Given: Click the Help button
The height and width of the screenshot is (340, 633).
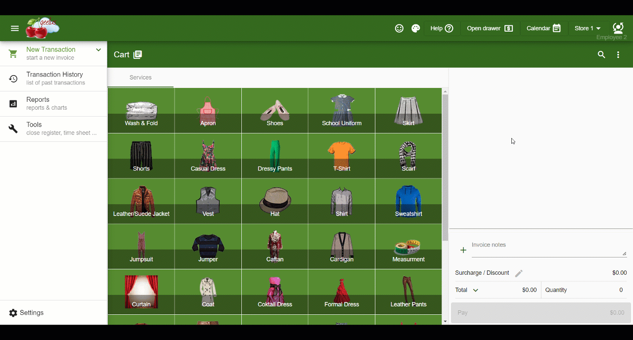Looking at the screenshot, I should pos(441,29).
